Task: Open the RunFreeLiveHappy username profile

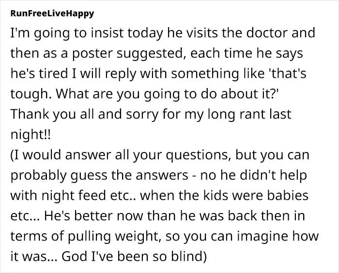Action: pos(52,14)
